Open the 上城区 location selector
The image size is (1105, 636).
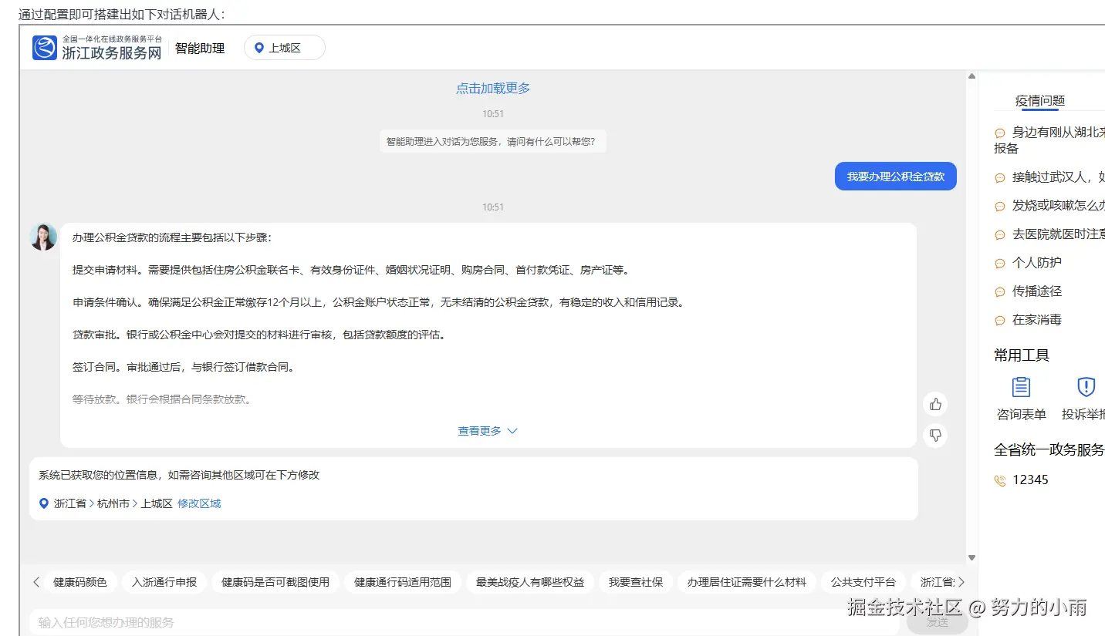(x=285, y=48)
